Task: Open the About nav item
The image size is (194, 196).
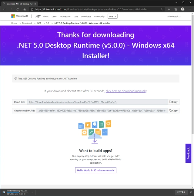Action: [46, 17]
